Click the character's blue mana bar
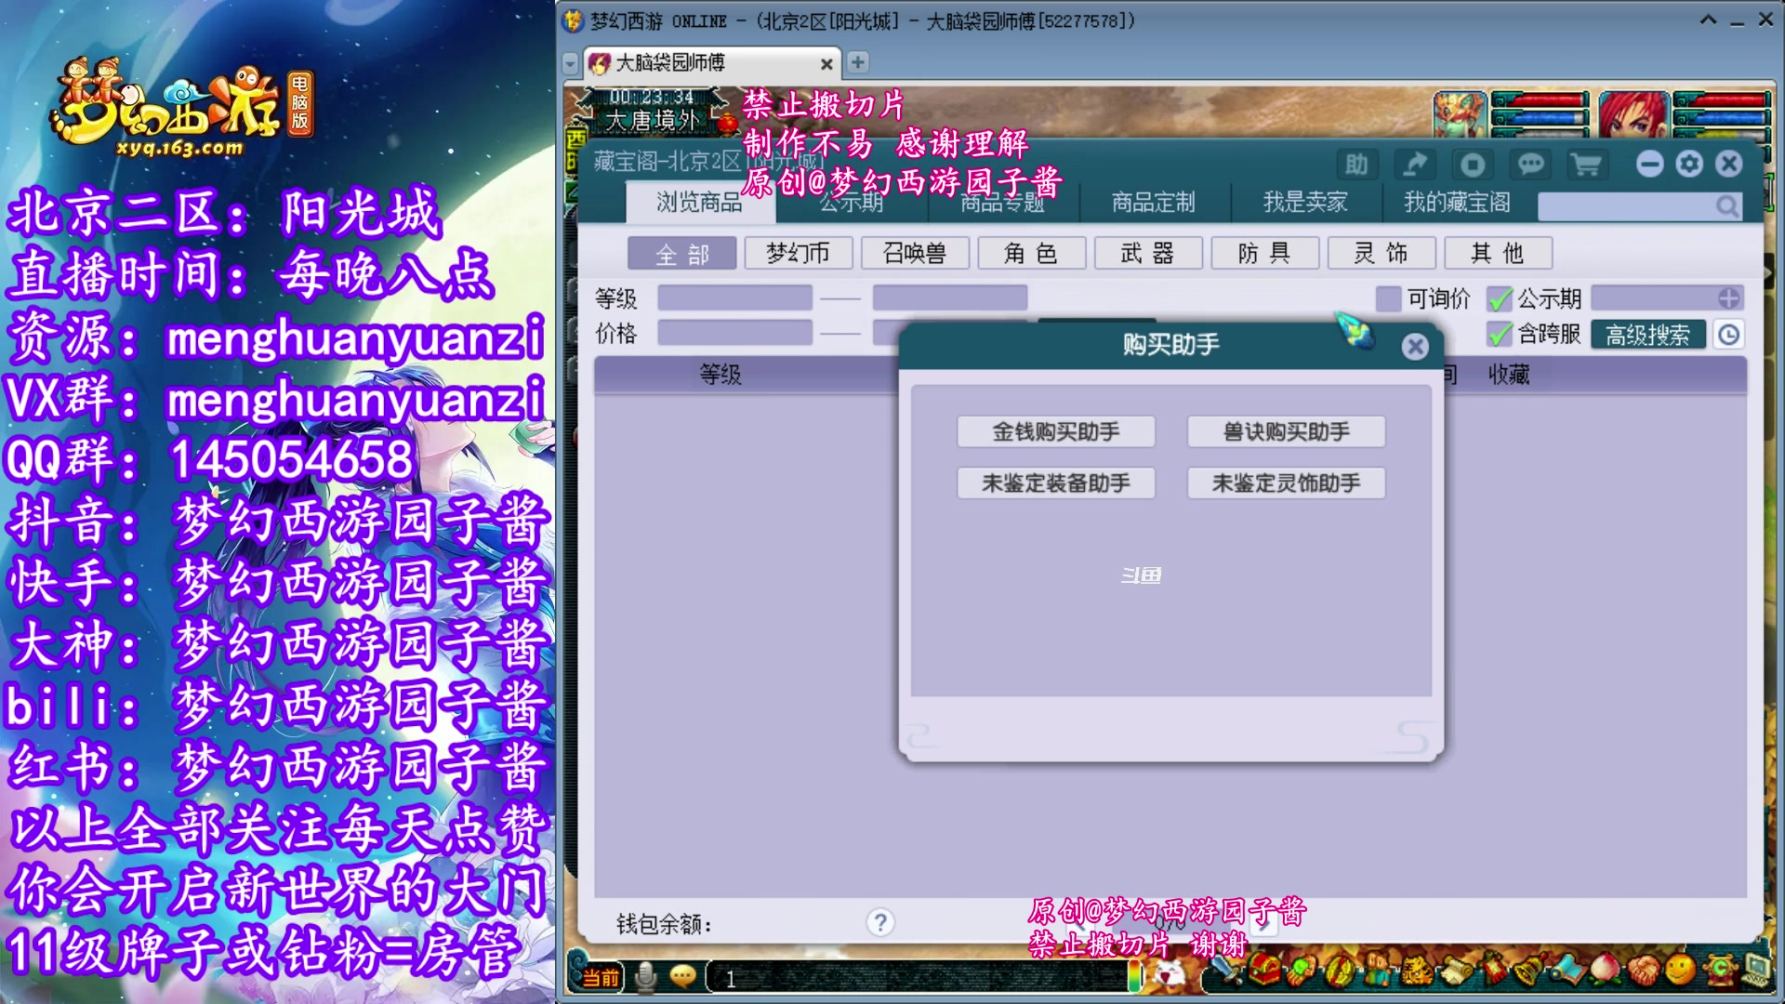The width and height of the screenshot is (1785, 1004). pyautogui.click(x=1723, y=117)
